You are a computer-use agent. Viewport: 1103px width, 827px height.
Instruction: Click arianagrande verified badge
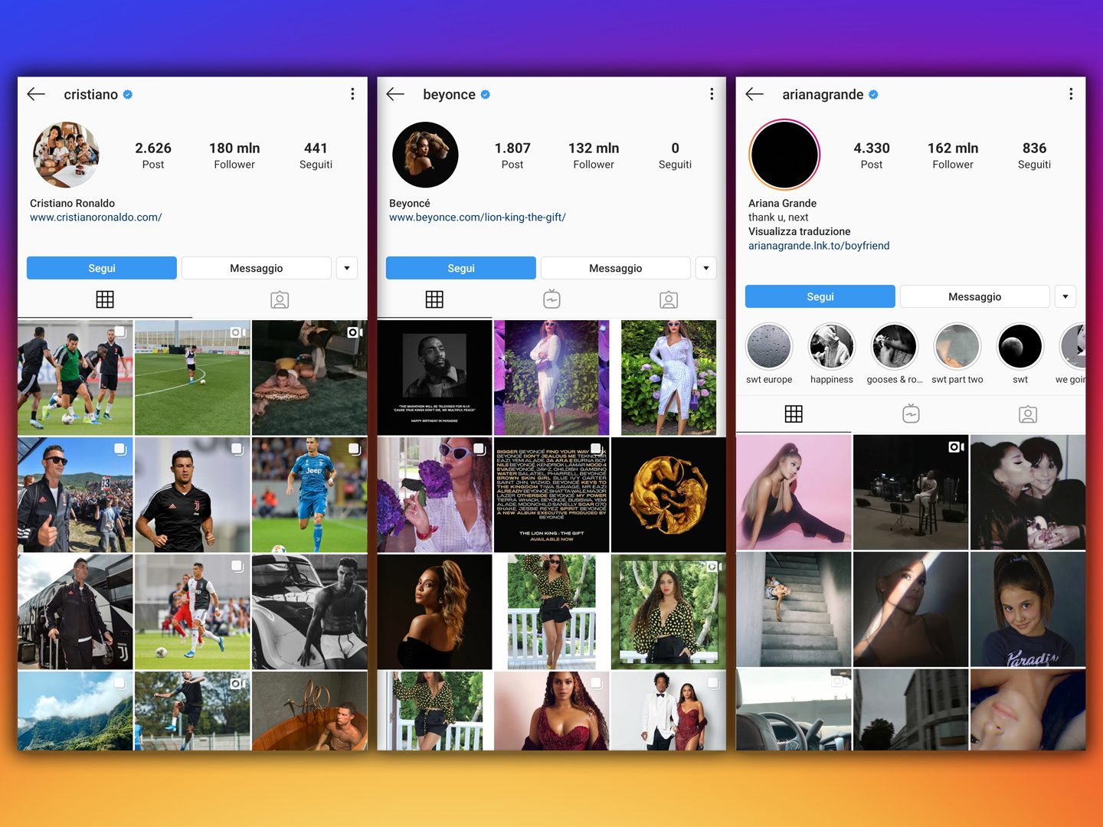click(873, 95)
